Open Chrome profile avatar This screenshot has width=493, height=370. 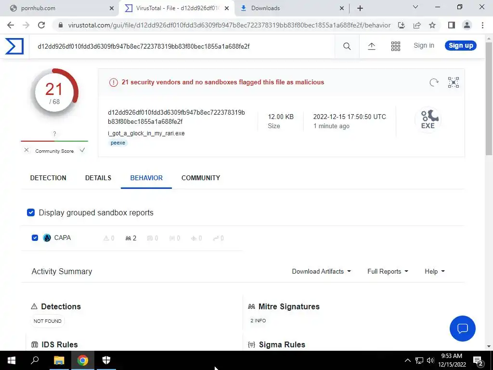click(467, 25)
